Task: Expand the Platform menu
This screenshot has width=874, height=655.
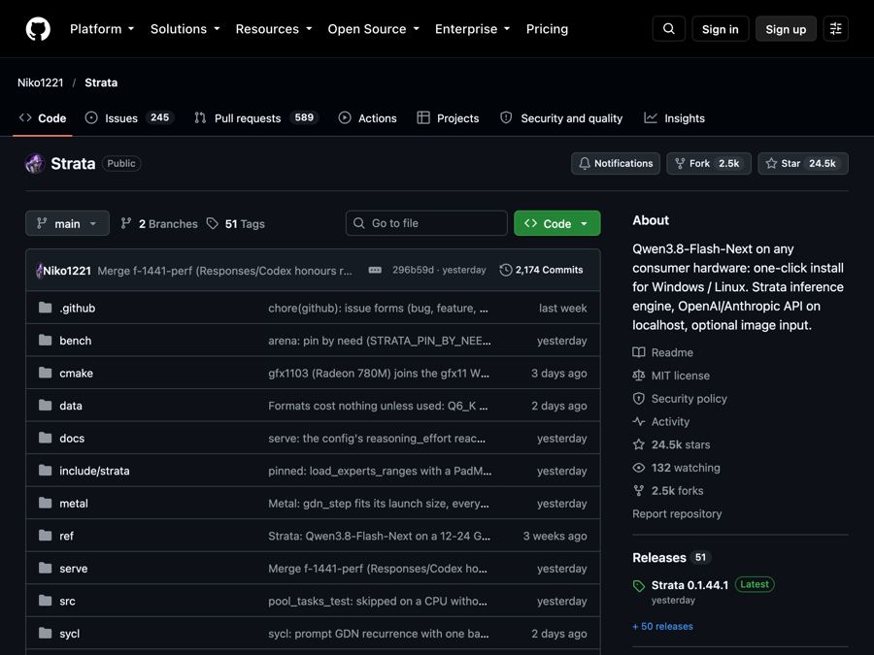Action: point(102,29)
